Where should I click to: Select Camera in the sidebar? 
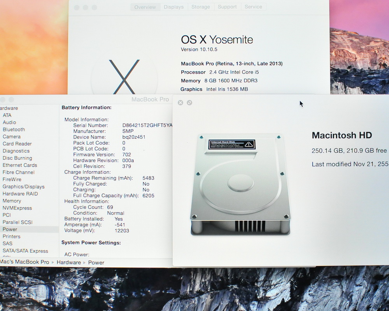(12, 137)
